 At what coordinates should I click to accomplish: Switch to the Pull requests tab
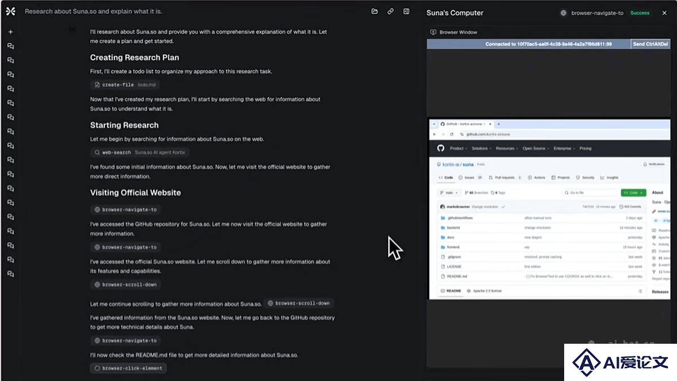coord(505,177)
